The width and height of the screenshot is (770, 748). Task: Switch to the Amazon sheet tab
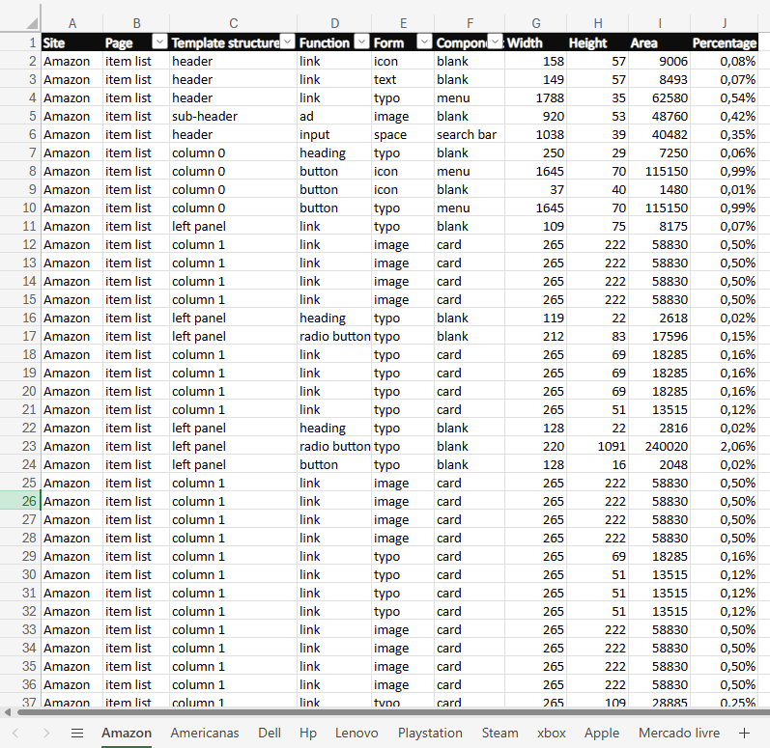[127, 733]
